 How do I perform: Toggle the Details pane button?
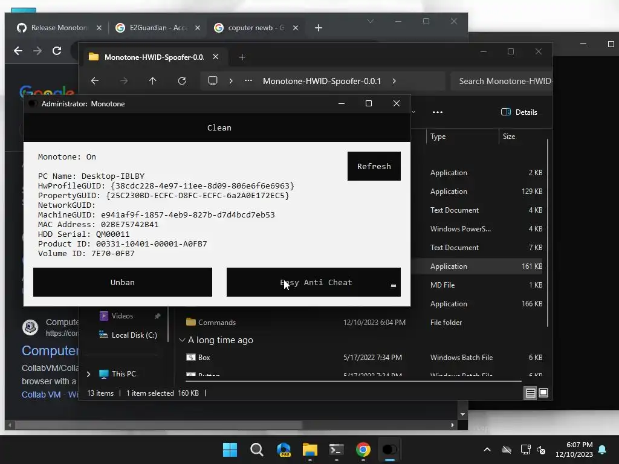(x=519, y=112)
